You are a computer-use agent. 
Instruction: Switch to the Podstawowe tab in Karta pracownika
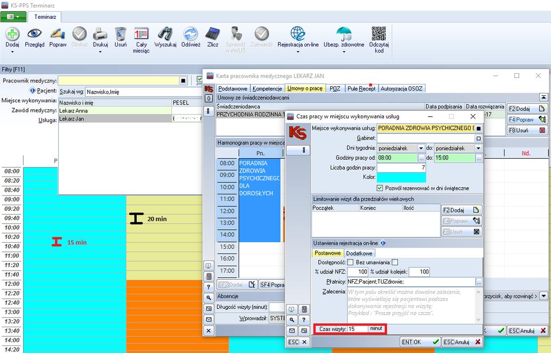232,88
